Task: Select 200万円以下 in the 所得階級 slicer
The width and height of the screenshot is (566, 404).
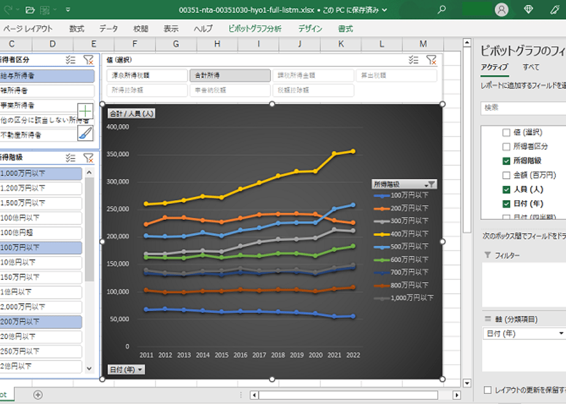Action: 41,322
